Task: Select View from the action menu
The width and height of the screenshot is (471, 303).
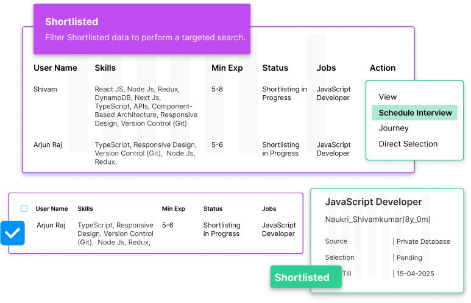Action: click(388, 97)
